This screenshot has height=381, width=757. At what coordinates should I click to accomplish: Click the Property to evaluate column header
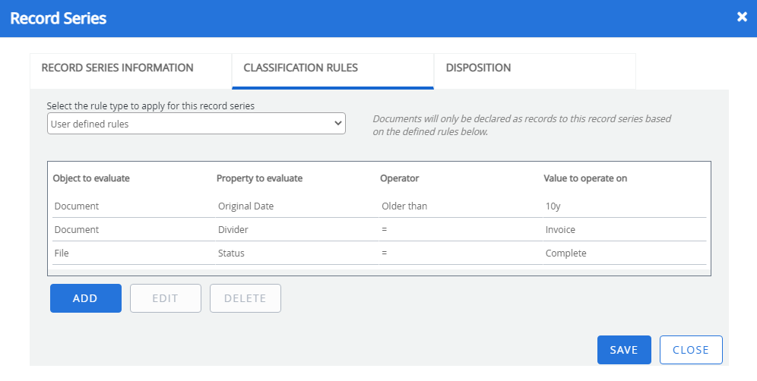pyautogui.click(x=259, y=178)
